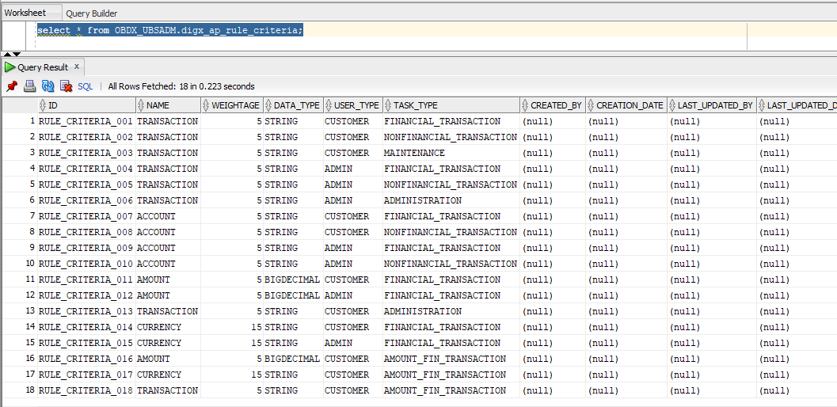Switch to the Worksheet tab
837x407 pixels.
(x=25, y=13)
